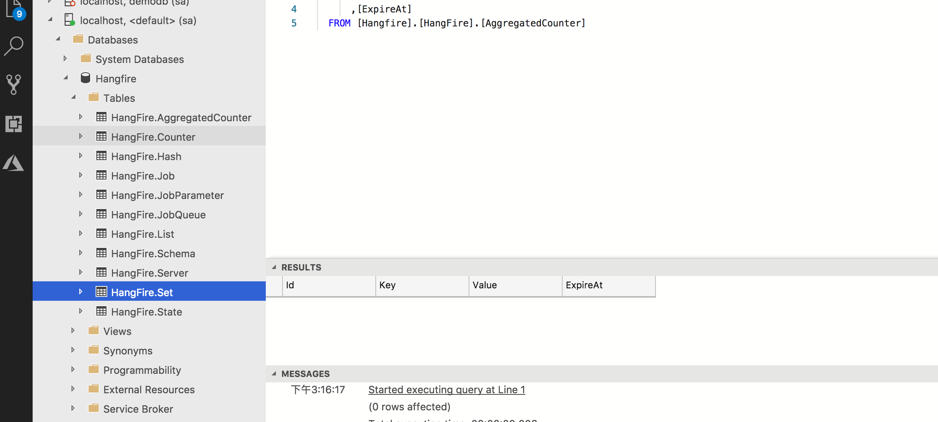Click the Databases folder icon

point(78,39)
